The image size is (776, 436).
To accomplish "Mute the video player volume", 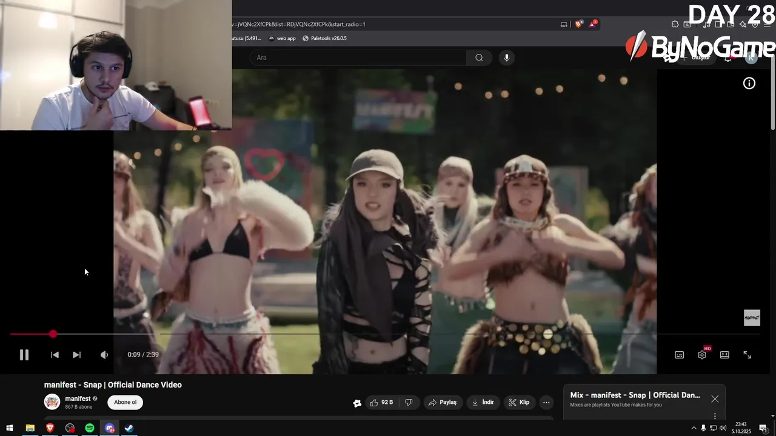I will point(104,355).
